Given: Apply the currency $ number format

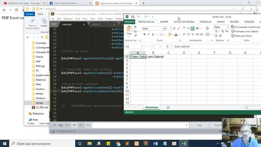Looking at the screenshot, I should click(216, 31).
